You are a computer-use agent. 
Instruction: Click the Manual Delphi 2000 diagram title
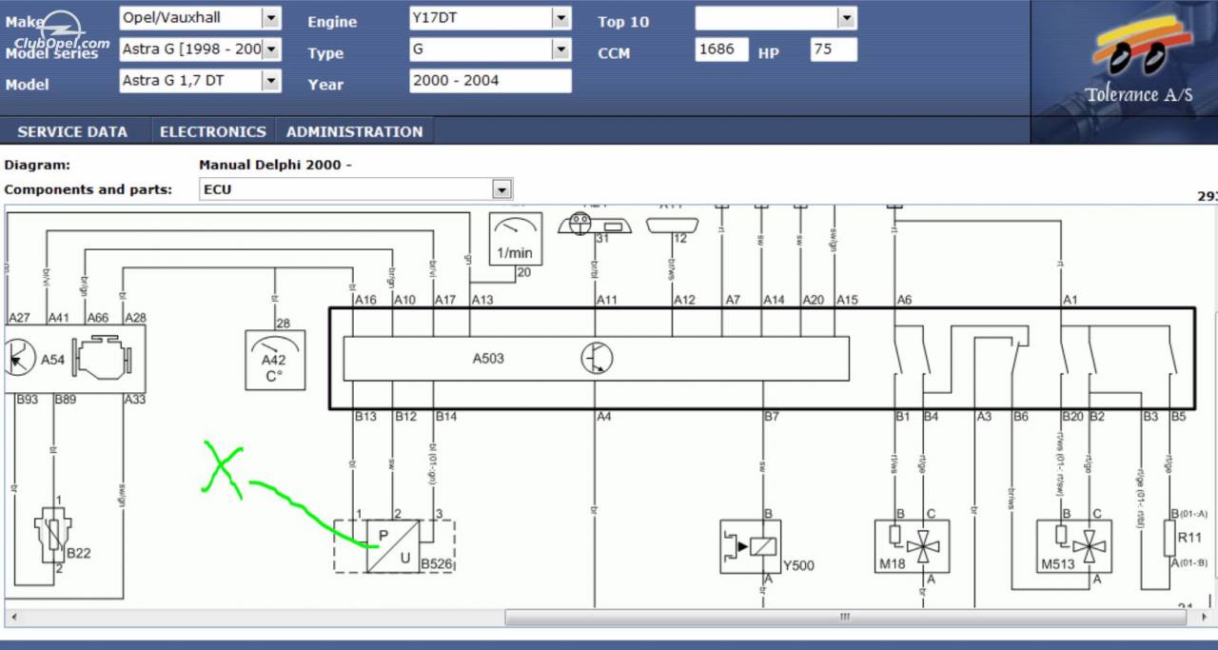[x=275, y=165]
